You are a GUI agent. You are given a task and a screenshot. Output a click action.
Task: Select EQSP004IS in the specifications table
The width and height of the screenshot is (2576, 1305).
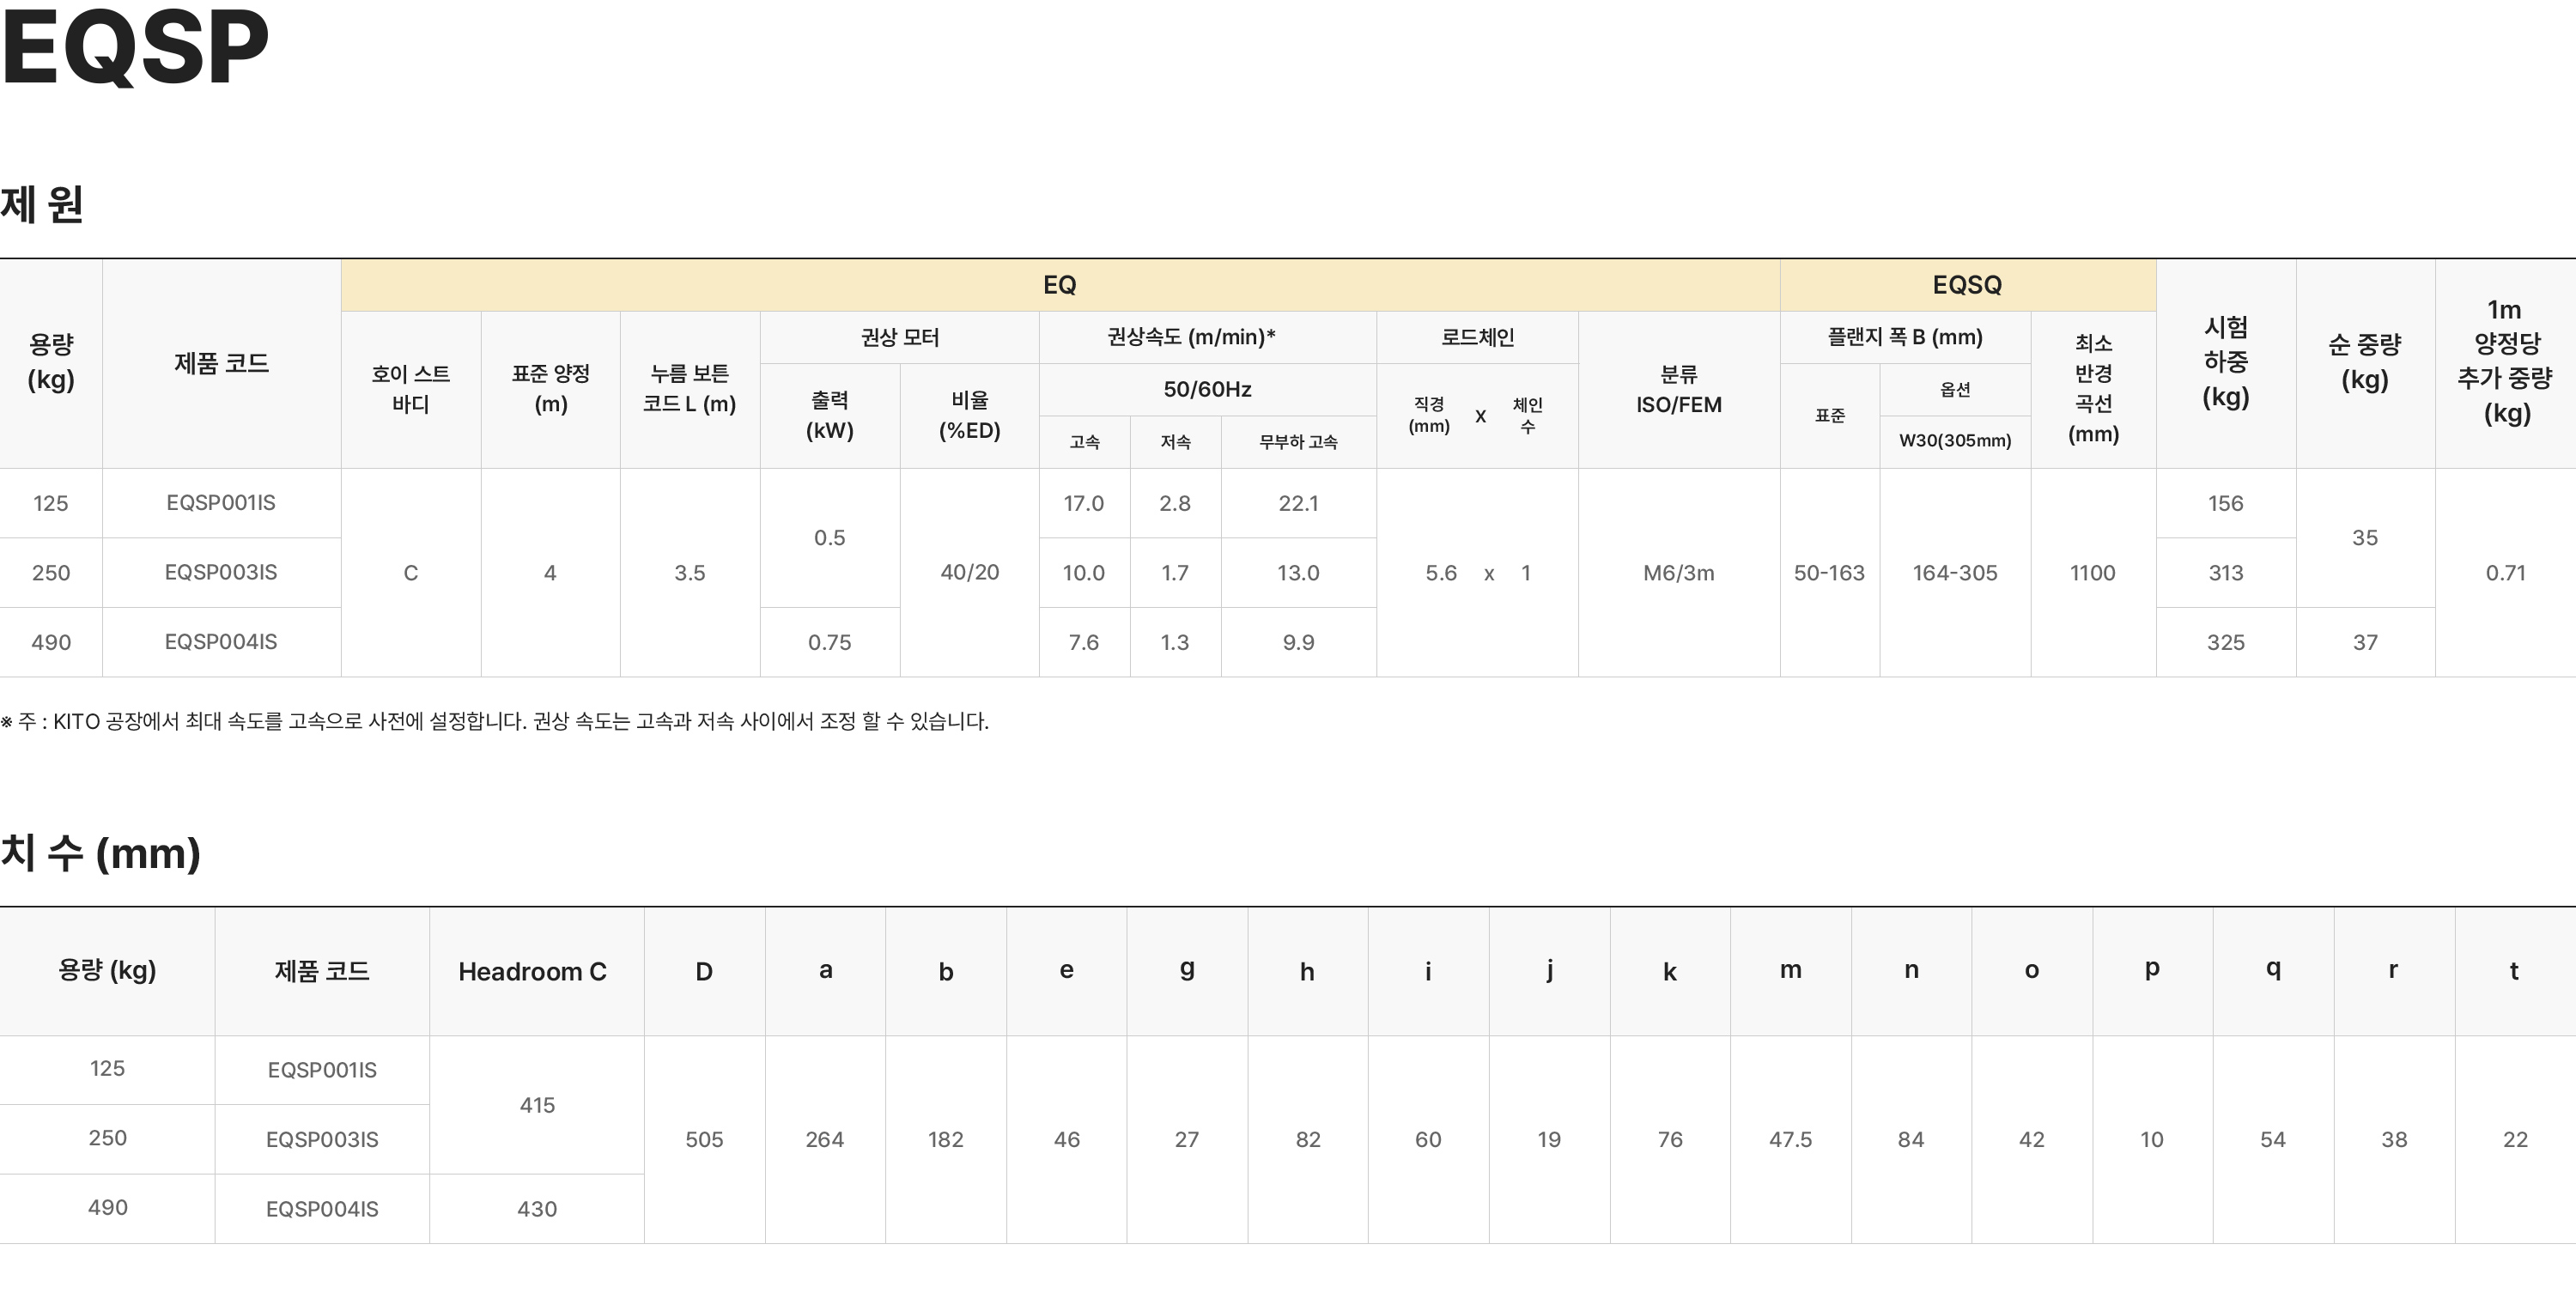click(221, 642)
